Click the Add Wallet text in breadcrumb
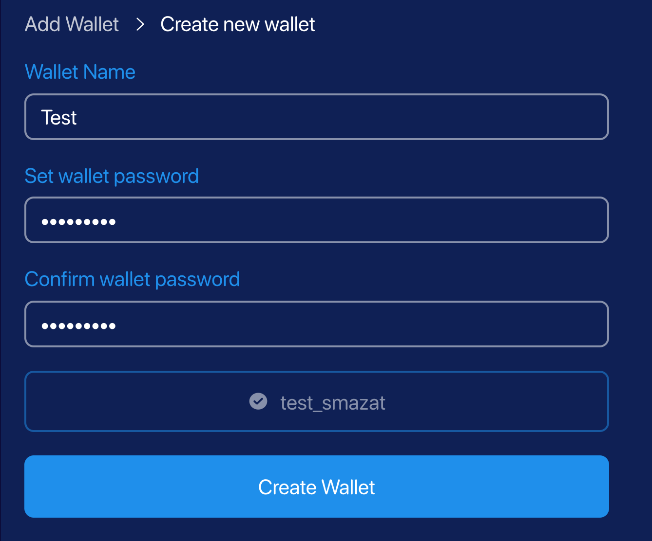The image size is (652, 541). (x=72, y=24)
